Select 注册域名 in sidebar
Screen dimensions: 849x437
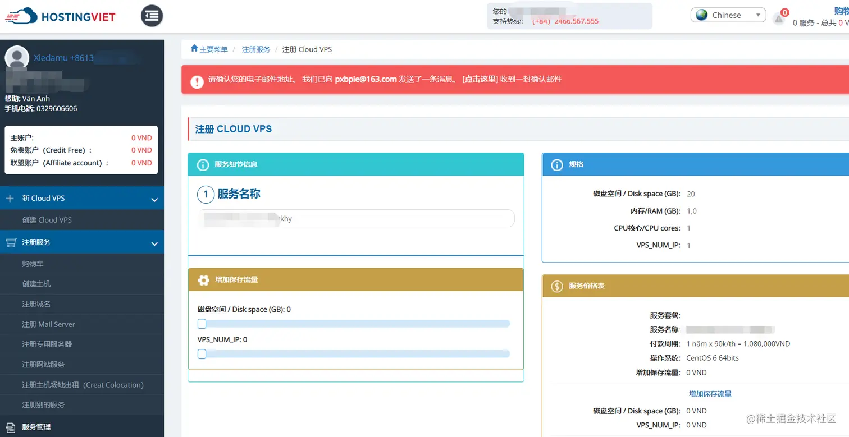tap(36, 304)
